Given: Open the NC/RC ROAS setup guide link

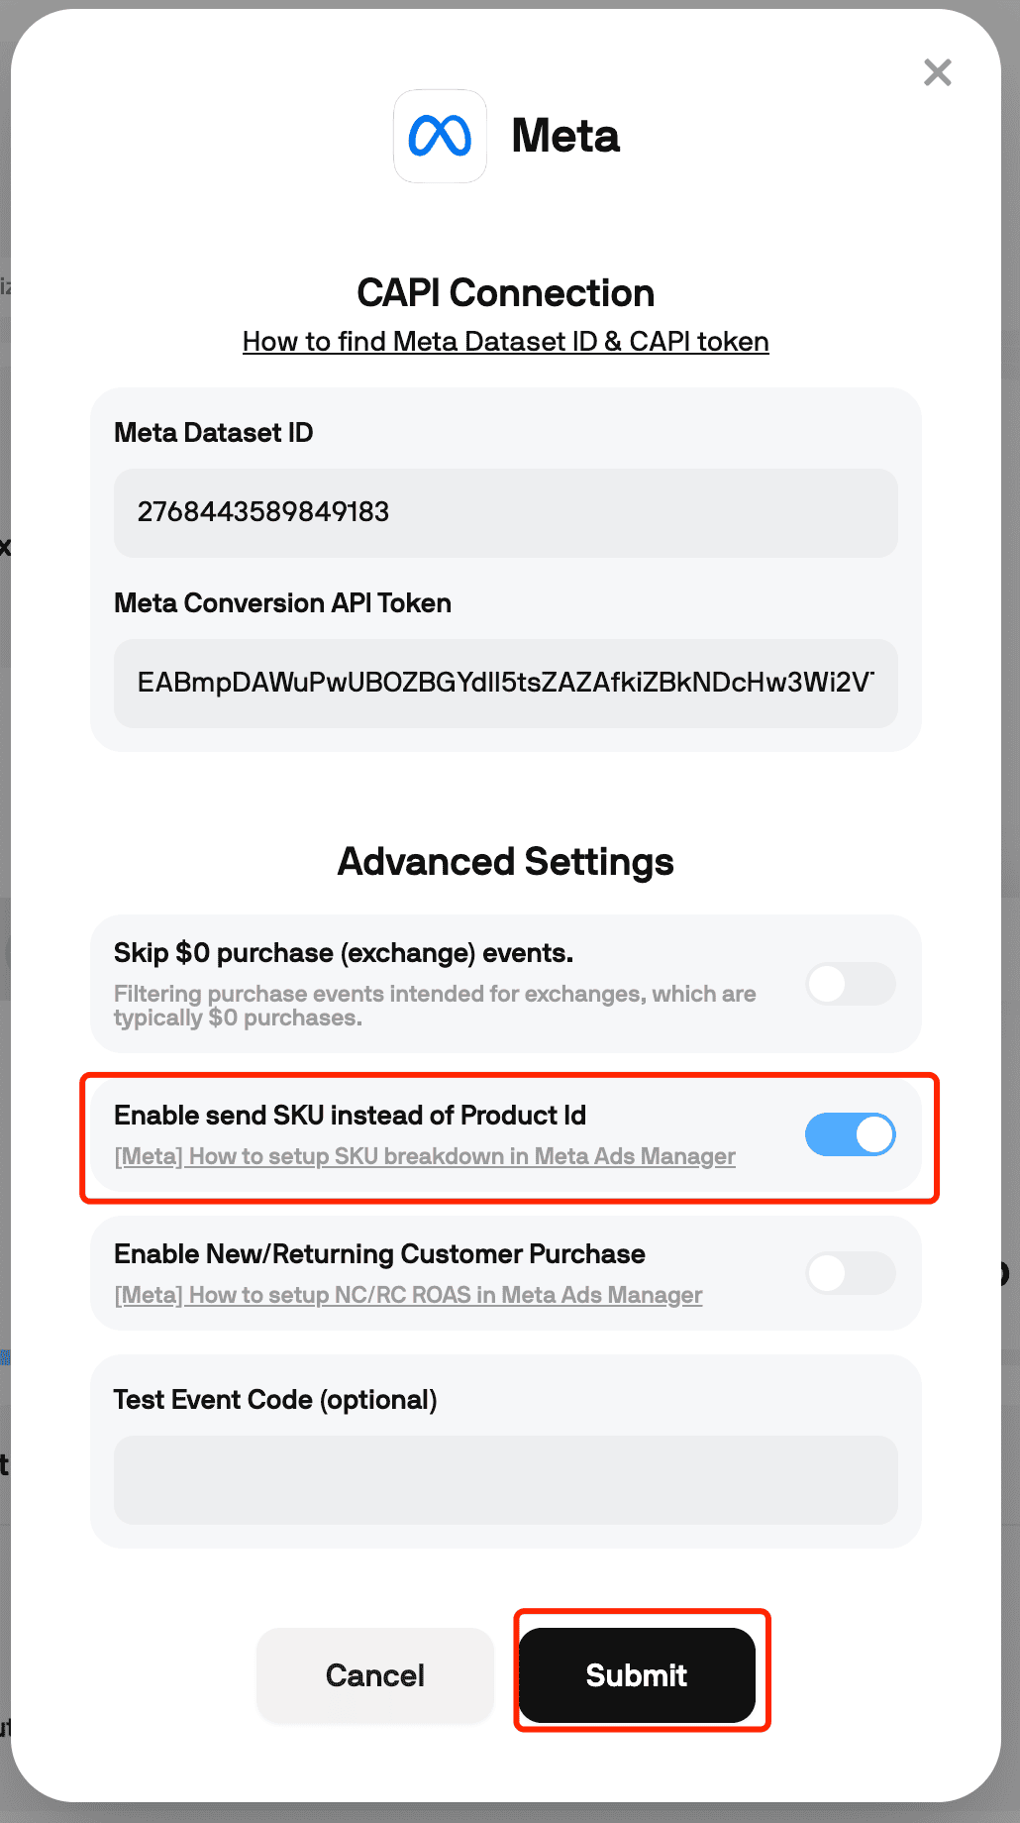Looking at the screenshot, I should point(408,1295).
